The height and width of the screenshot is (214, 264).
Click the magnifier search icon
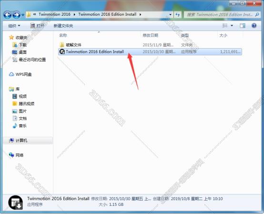(257, 15)
